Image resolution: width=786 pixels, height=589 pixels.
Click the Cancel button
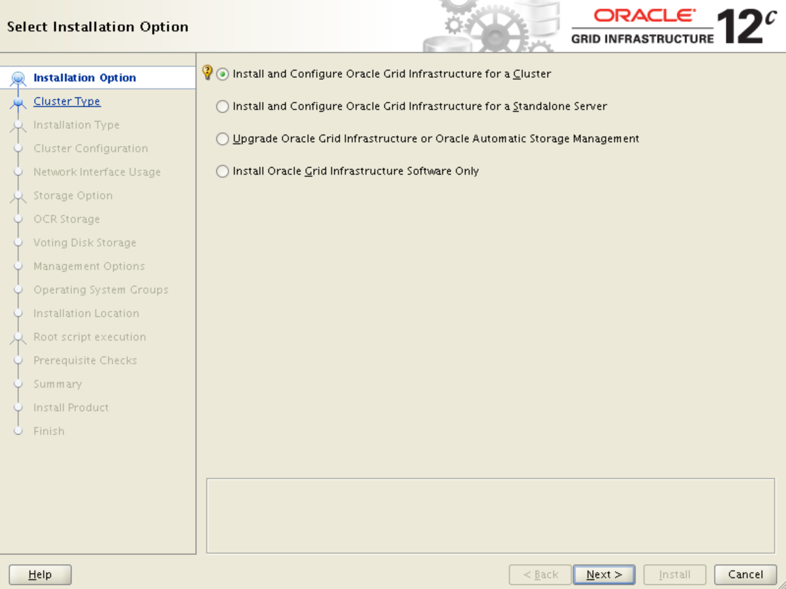coord(745,575)
